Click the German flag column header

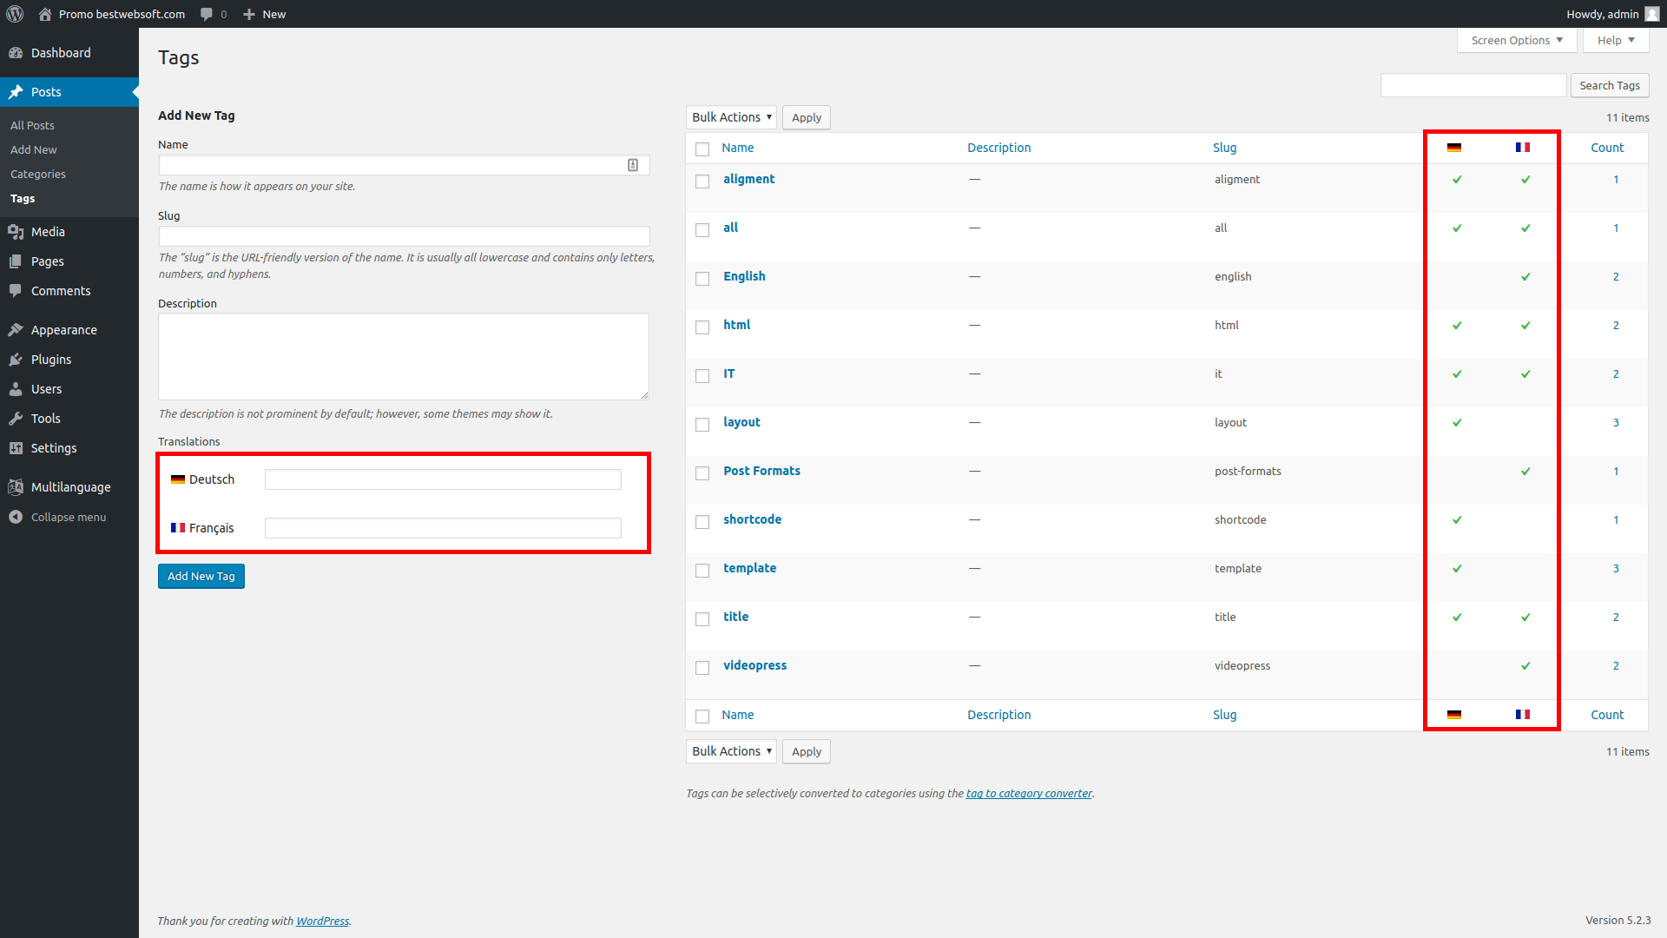coord(1454,148)
